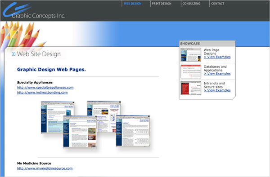Select the bottom-center Specialty Appliances screenshot
Screen dimensions: 270x177
[80, 132]
